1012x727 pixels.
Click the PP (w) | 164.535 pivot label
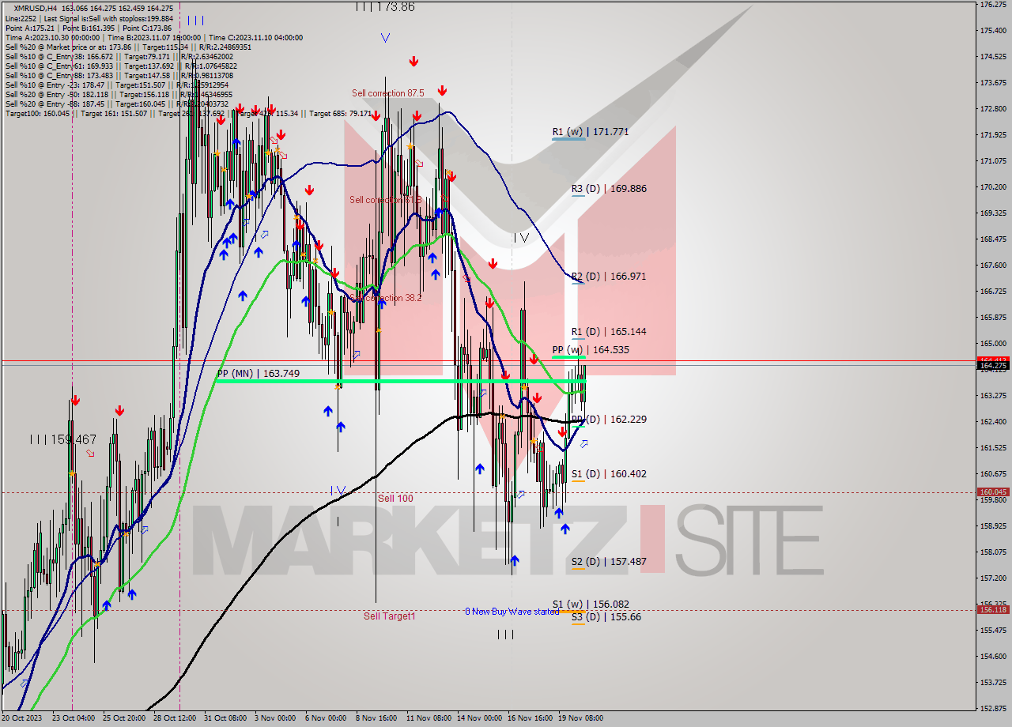coord(591,349)
